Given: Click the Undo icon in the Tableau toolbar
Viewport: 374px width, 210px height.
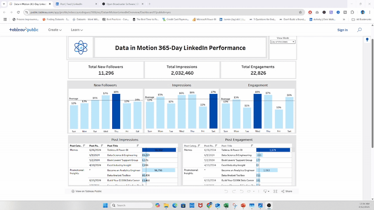Looking at the screenshot, I should (x=226, y=191).
